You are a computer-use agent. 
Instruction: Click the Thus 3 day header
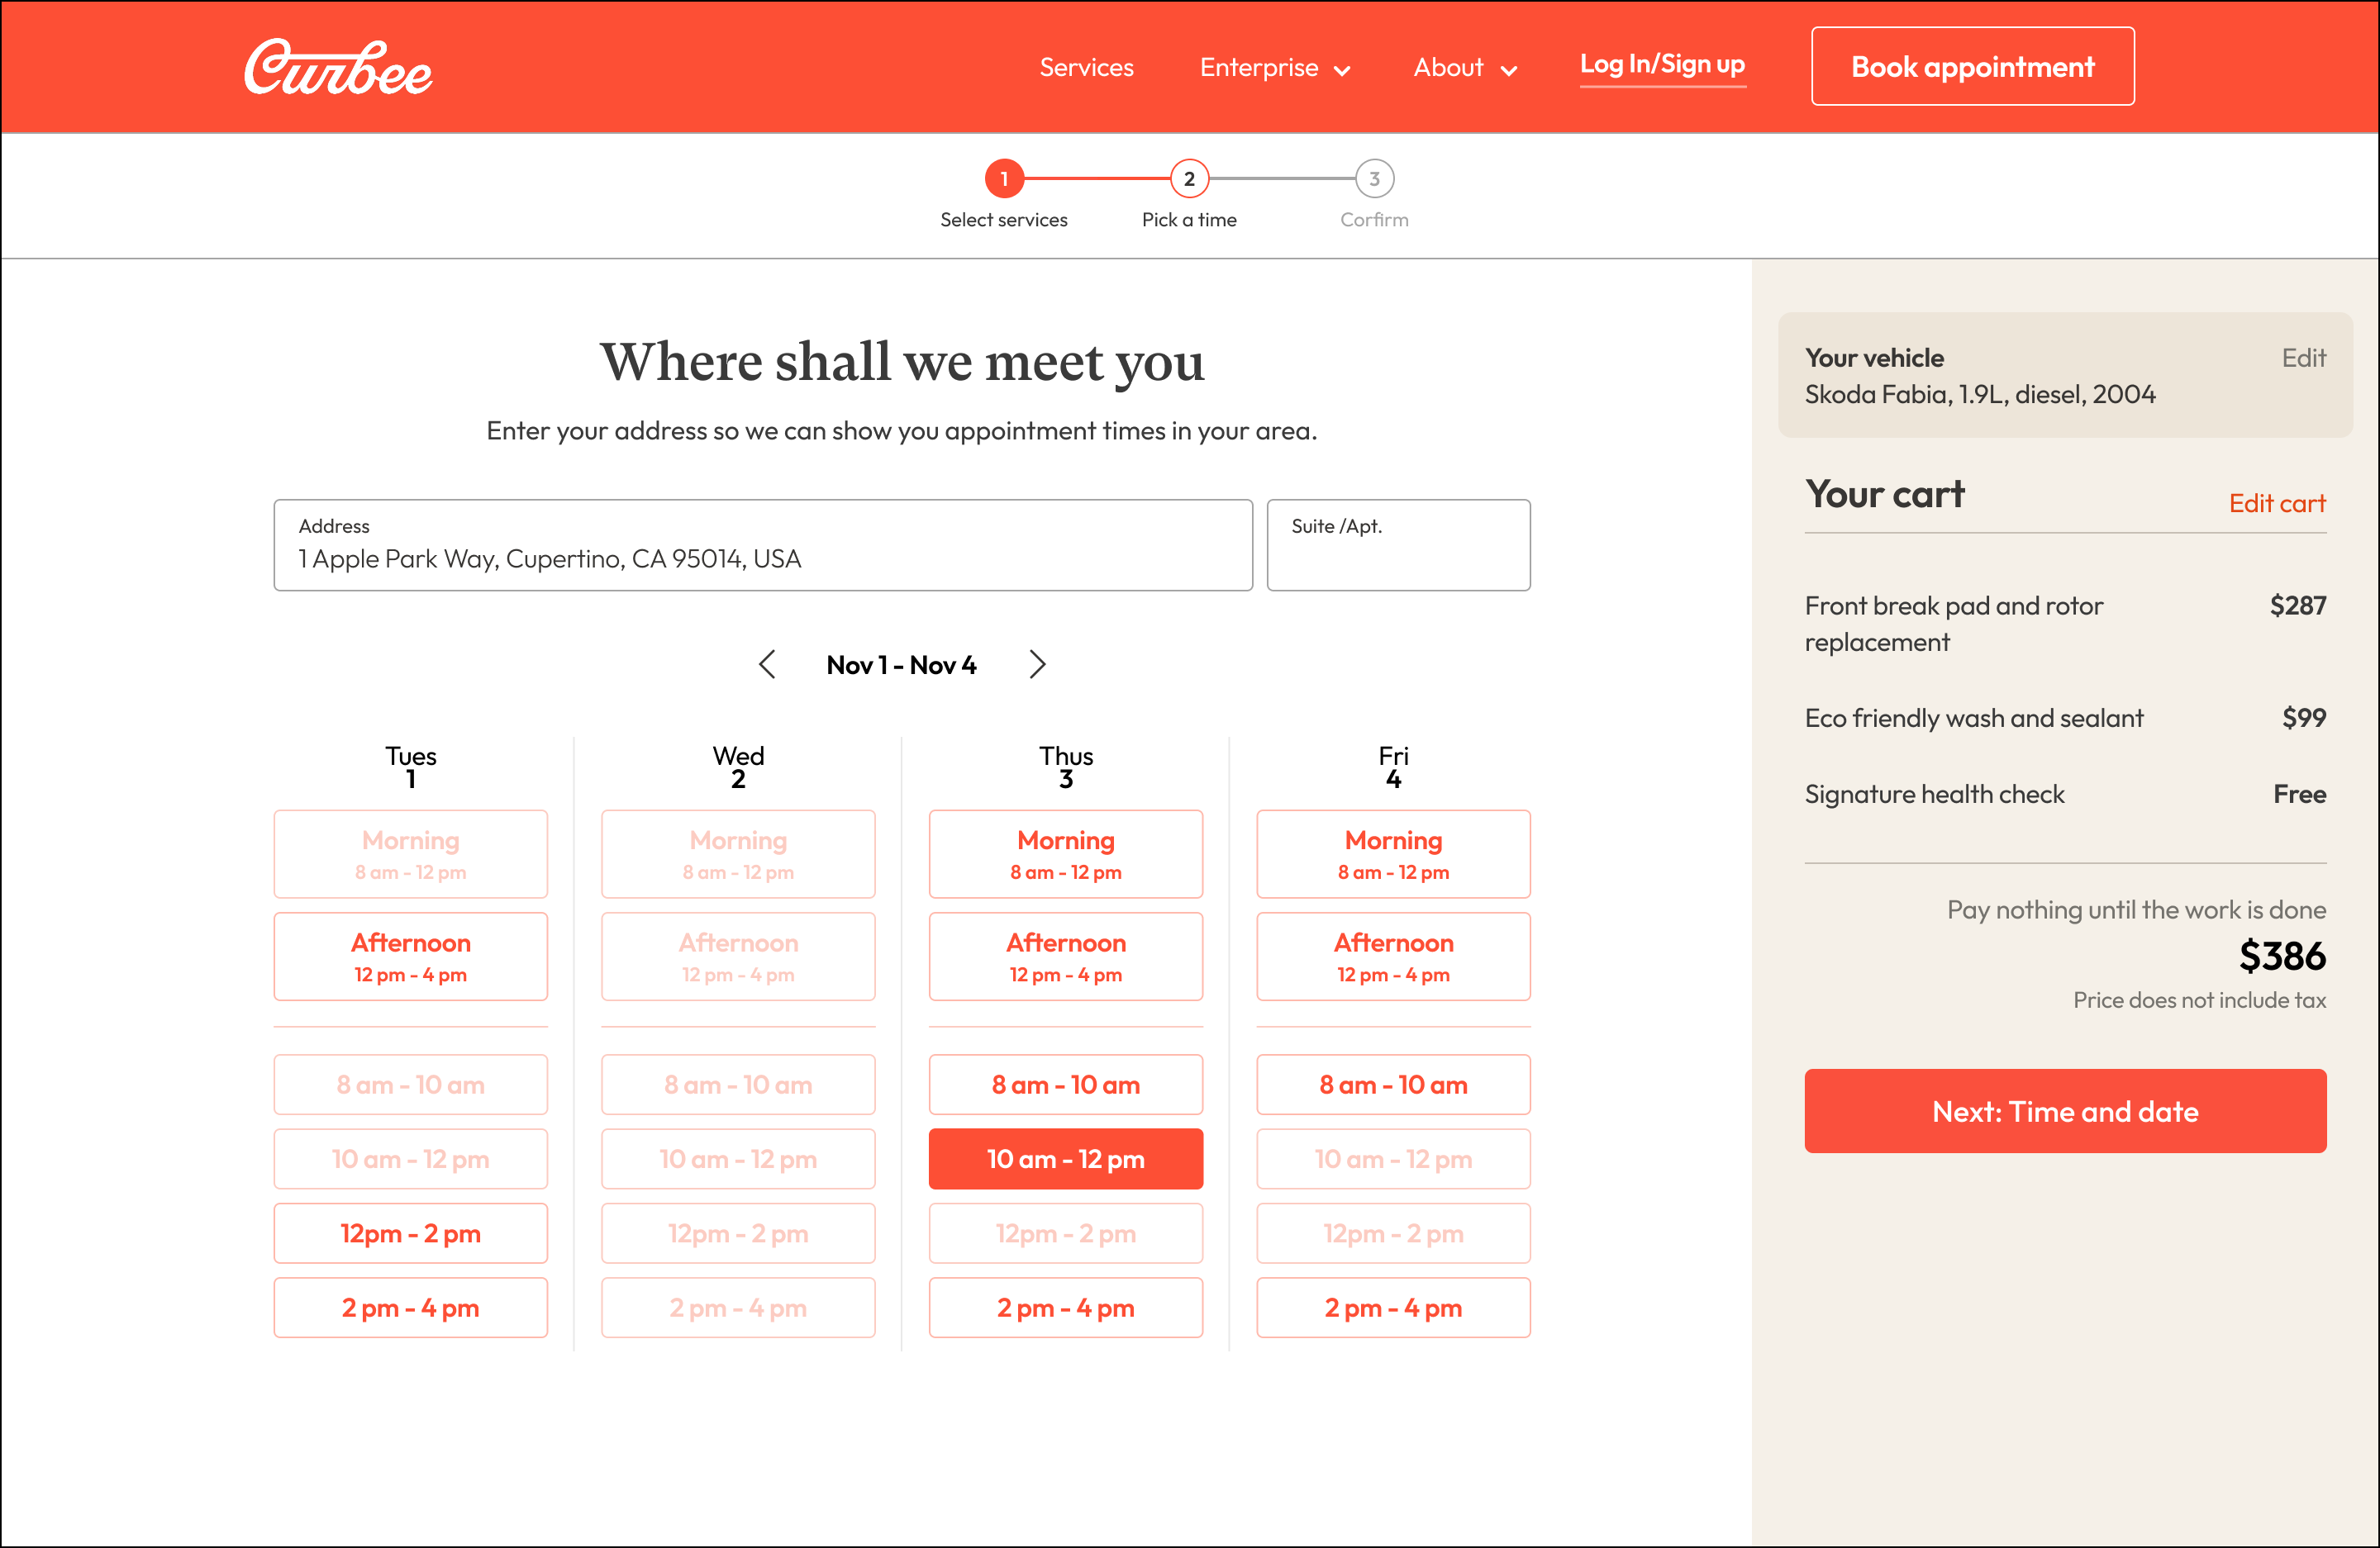pyautogui.click(x=1066, y=767)
